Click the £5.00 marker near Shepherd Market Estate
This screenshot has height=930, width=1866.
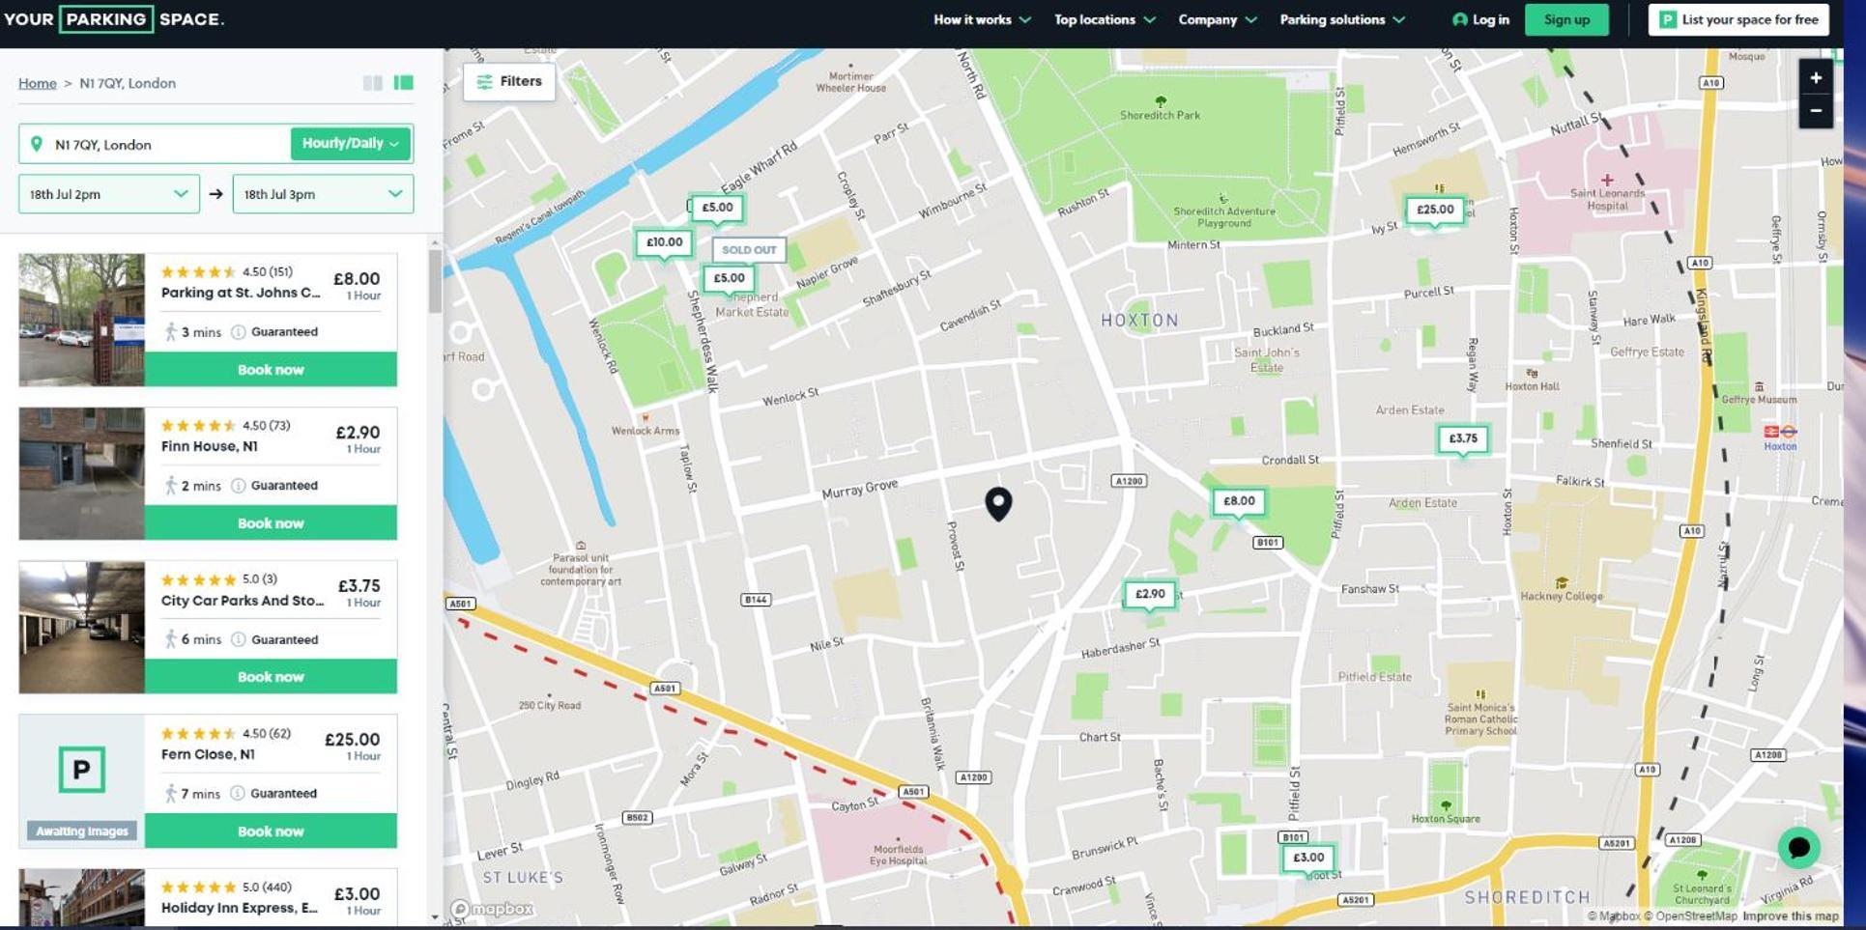coord(729,279)
